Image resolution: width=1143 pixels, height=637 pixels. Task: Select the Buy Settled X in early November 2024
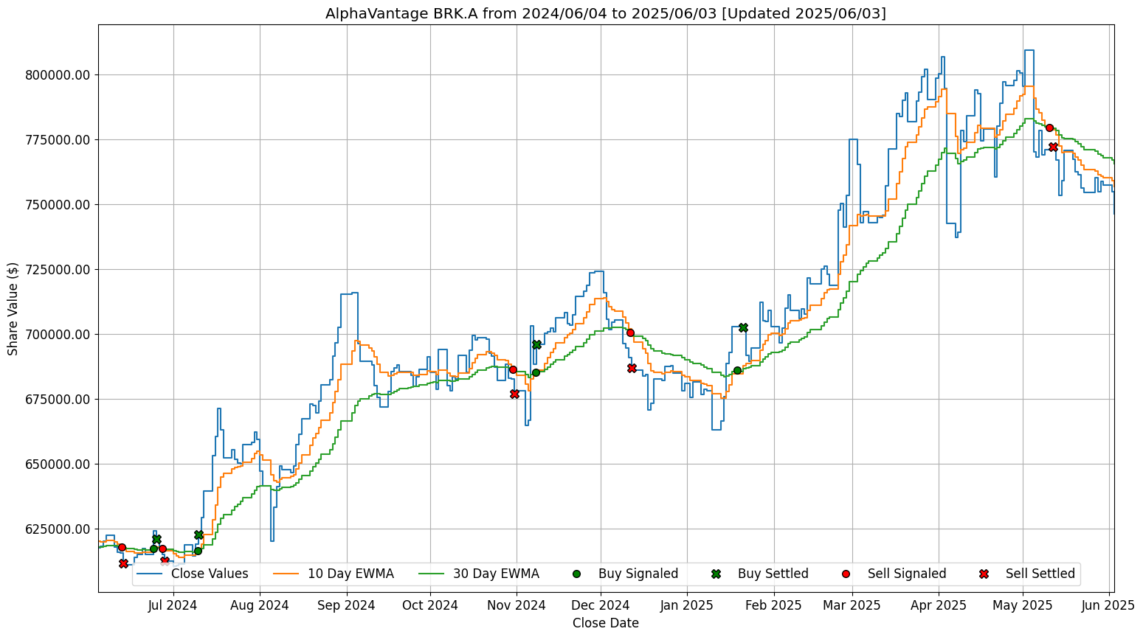pyautogui.click(x=536, y=344)
